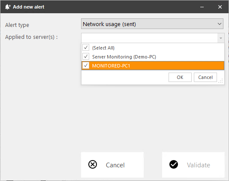Click the Applied to servers input field
229x181 pixels.
pos(149,38)
